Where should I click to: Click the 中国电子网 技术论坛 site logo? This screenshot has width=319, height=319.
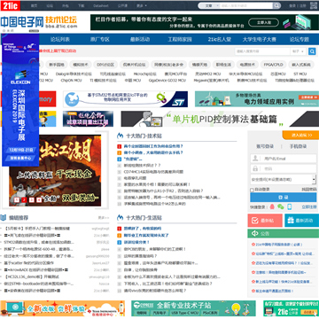(x=38, y=22)
